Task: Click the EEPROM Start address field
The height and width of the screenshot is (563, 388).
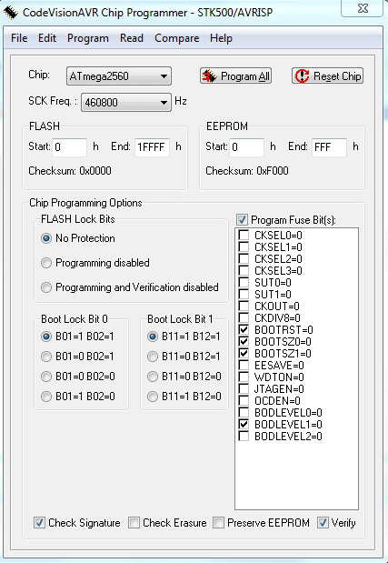Action: [x=247, y=147]
